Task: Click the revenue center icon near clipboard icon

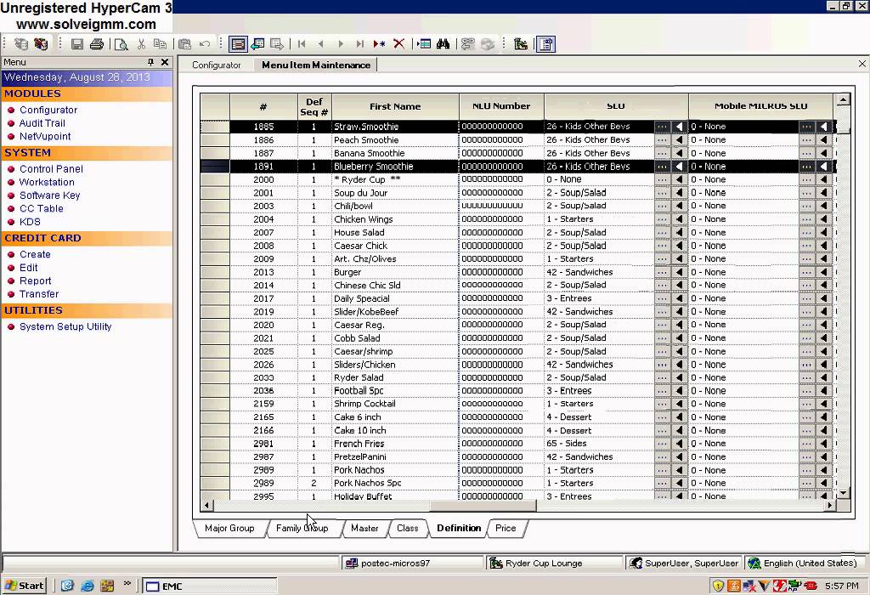Action: [521, 44]
